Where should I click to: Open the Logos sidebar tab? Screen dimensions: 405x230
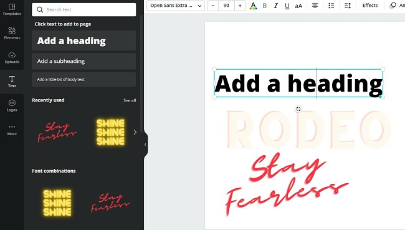[x=12, y=105]
